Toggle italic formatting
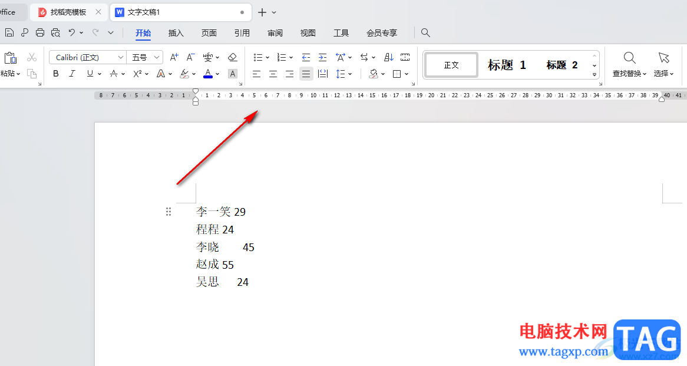687x366 pixels. pos(72,74)
